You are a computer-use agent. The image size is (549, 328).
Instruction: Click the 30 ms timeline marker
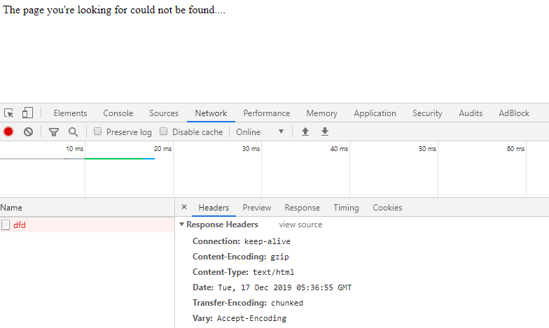(x=251, y=148)
